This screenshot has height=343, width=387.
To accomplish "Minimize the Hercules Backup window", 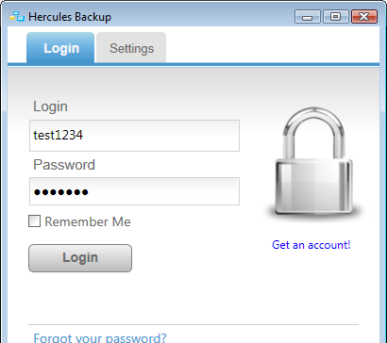I will click(x=308, y=17).
